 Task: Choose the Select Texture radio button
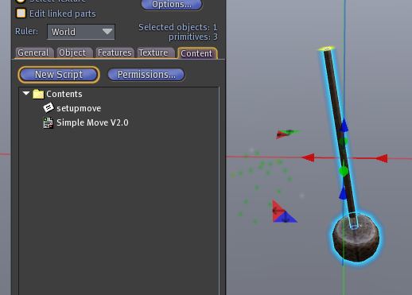coord(21,1)
